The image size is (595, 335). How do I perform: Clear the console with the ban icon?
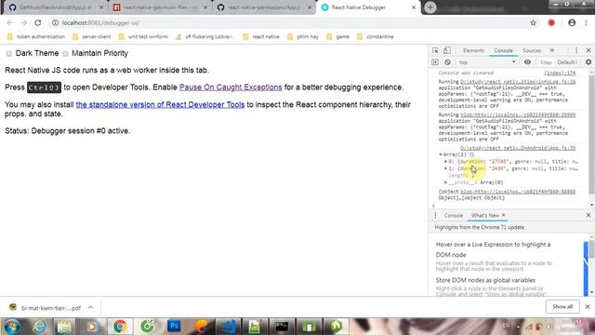coord(447,62)
